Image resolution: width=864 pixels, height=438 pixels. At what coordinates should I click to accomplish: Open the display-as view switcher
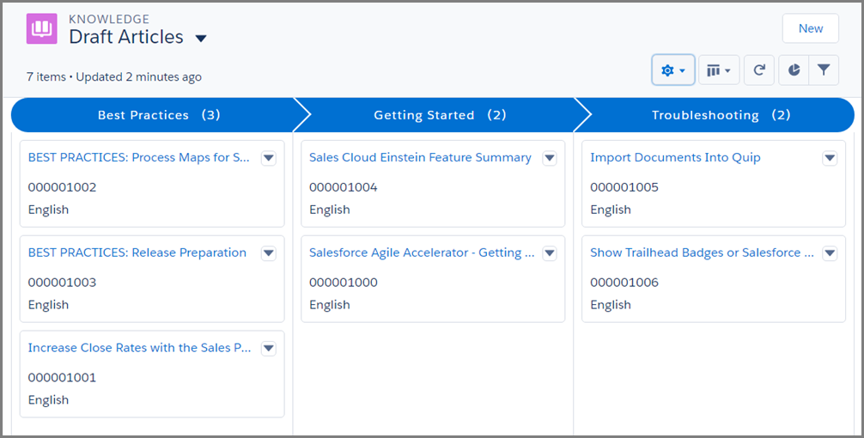click(718, 70)
